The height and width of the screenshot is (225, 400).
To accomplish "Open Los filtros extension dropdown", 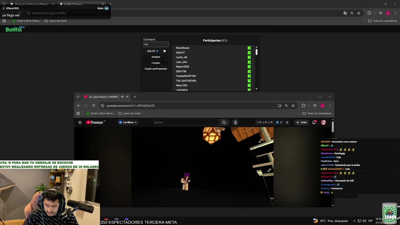I will click(x=128, y=122).
